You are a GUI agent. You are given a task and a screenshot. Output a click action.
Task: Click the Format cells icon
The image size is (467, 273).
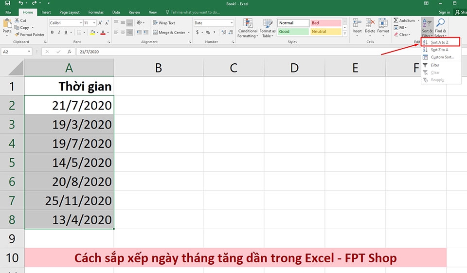[x=383, y=23]
